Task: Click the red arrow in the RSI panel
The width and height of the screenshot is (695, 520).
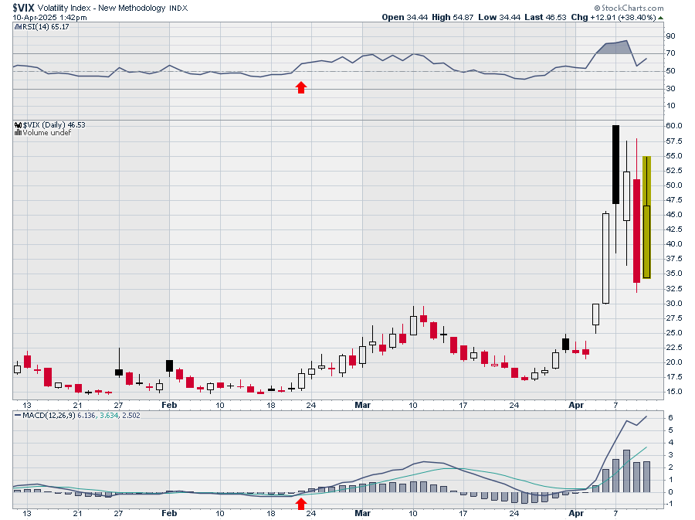Action: (301, 88)
